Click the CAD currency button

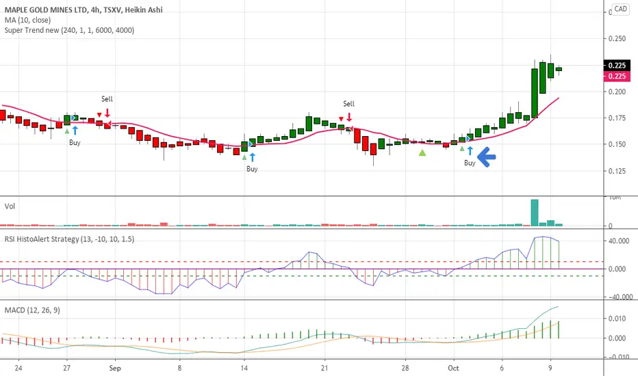620,9
